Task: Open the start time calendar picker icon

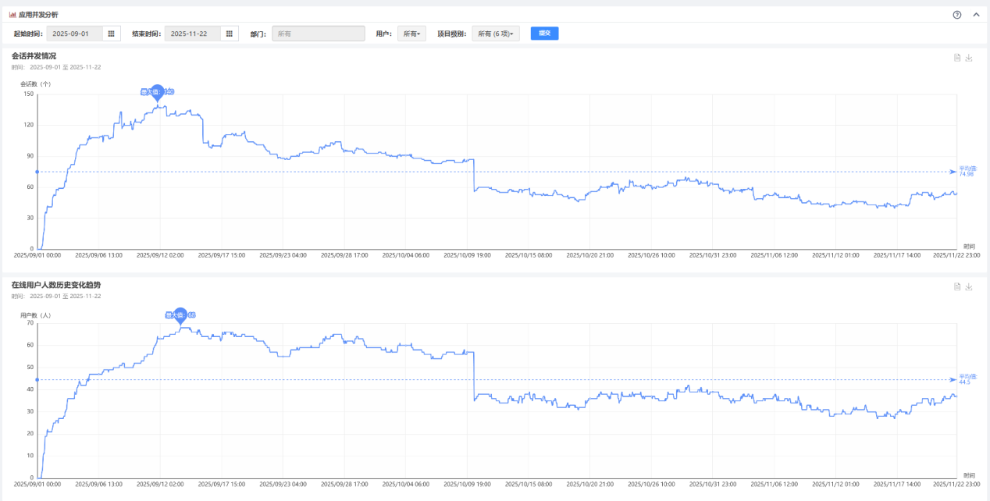Action: (x=111, y=34)
